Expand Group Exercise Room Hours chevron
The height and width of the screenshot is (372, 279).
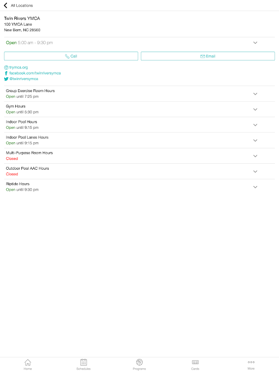tap(255, 94)
